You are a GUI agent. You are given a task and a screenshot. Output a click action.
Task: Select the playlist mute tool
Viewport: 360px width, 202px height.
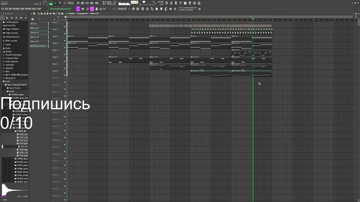tap(48, 13)
